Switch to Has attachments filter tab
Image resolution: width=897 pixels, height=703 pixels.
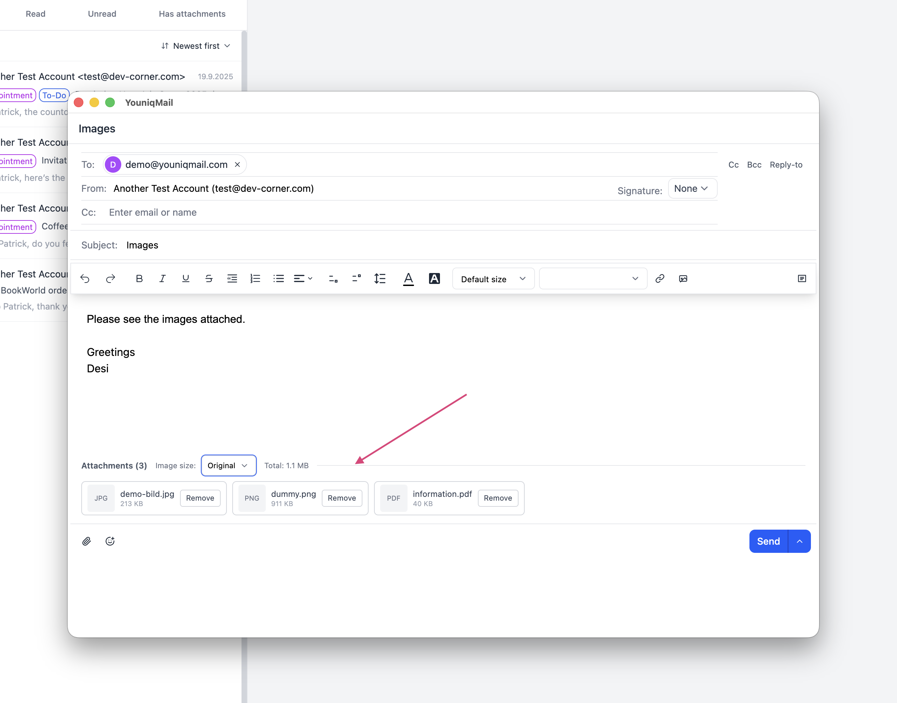click(192, 14)
